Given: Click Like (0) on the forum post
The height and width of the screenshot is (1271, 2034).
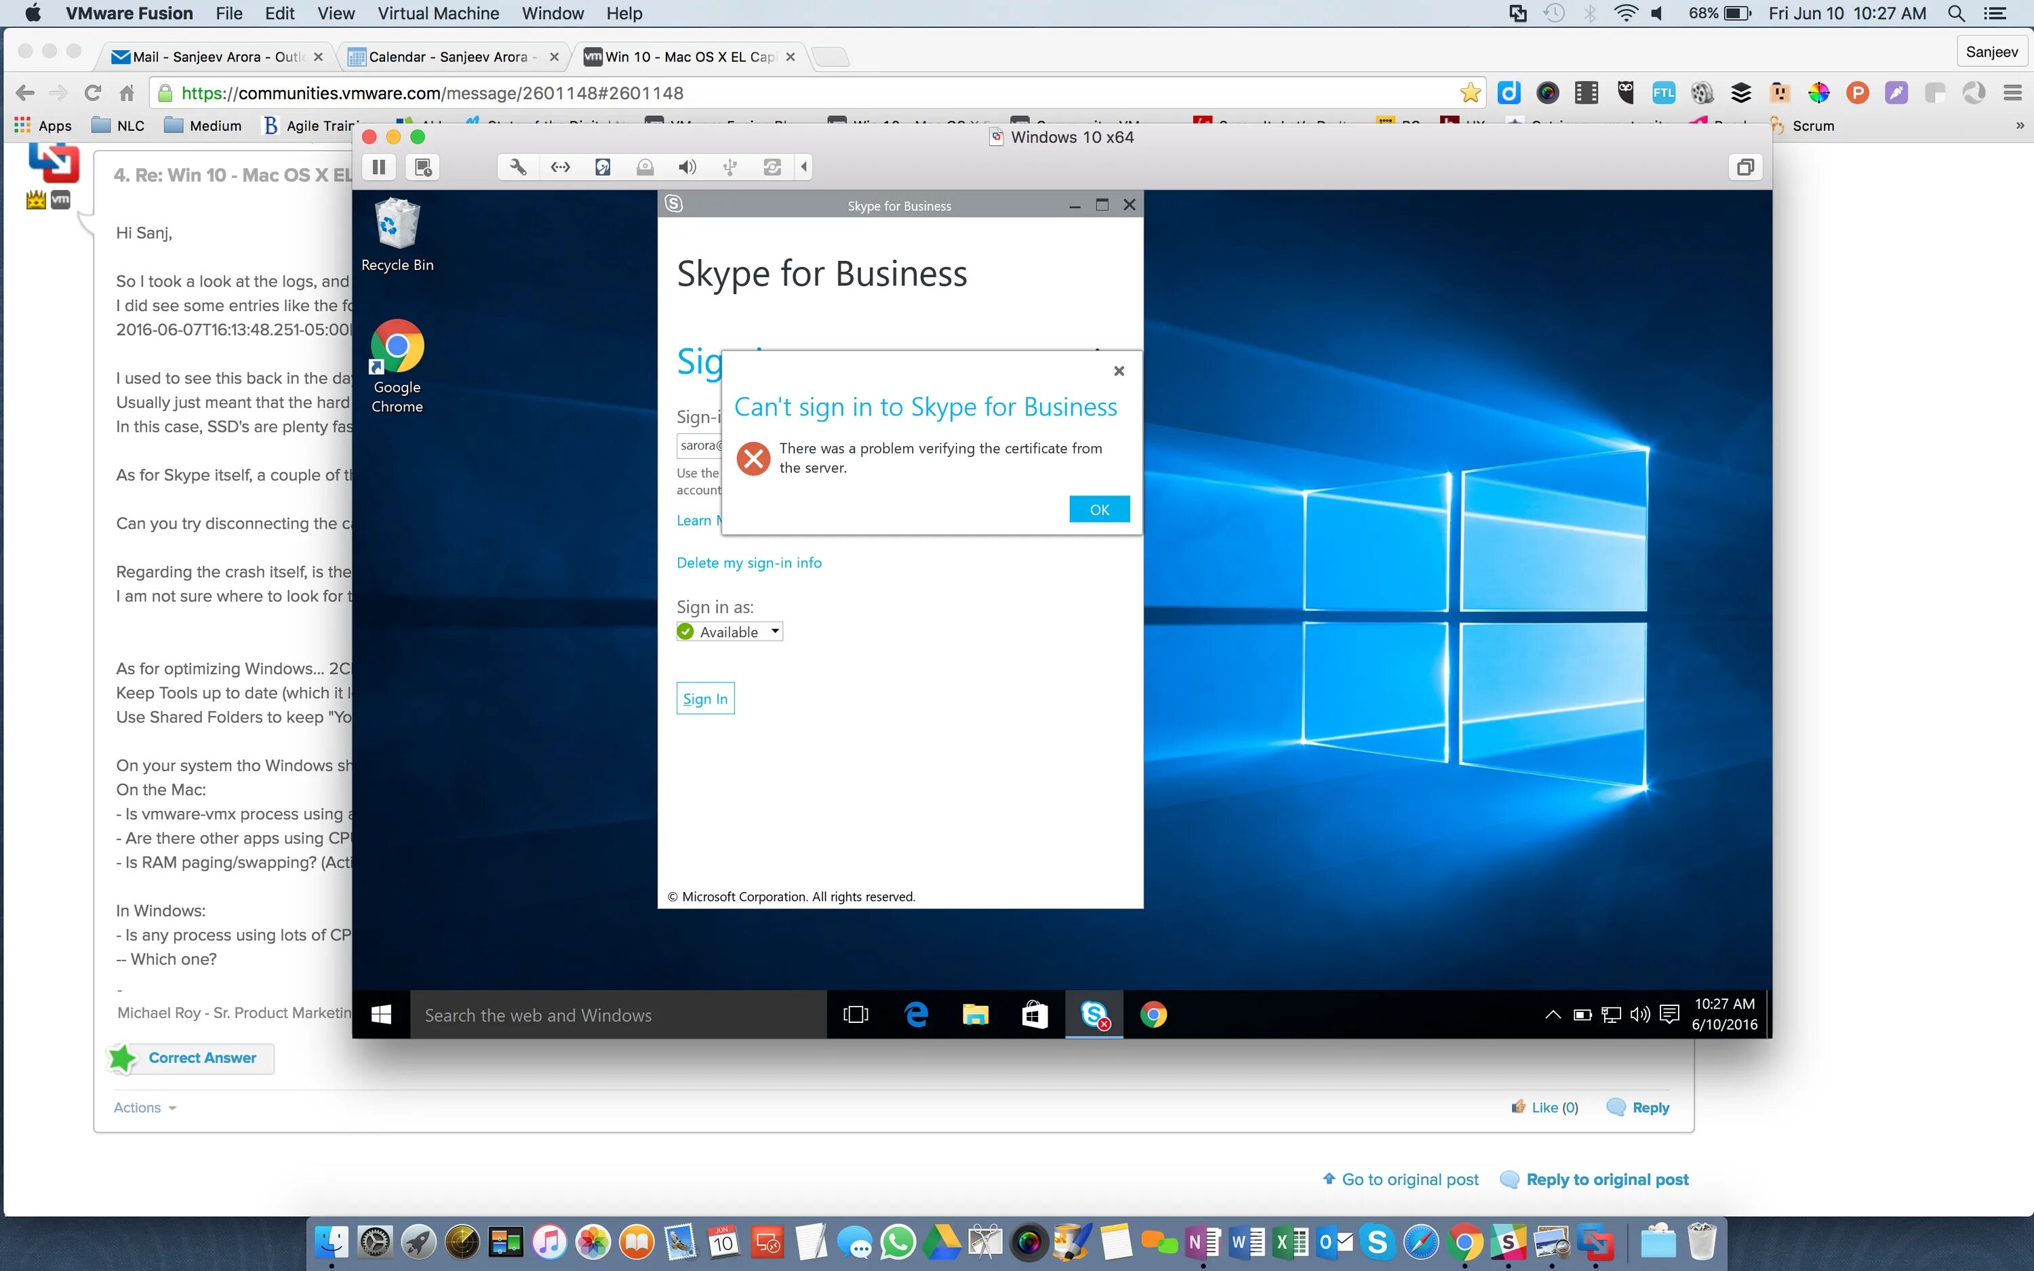Looking at the screenshot, I should [1545, 1107].
